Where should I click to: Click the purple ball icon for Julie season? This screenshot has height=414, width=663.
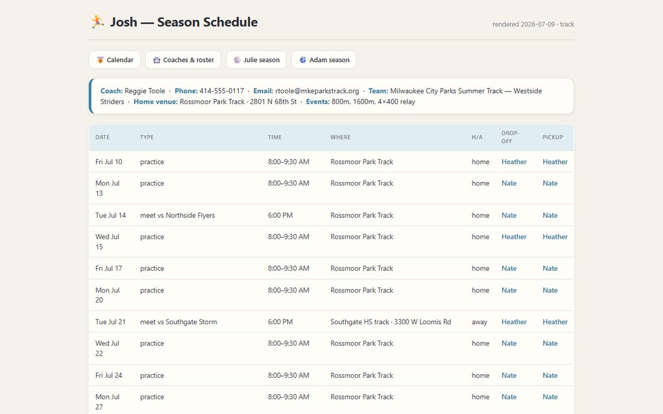237,60
